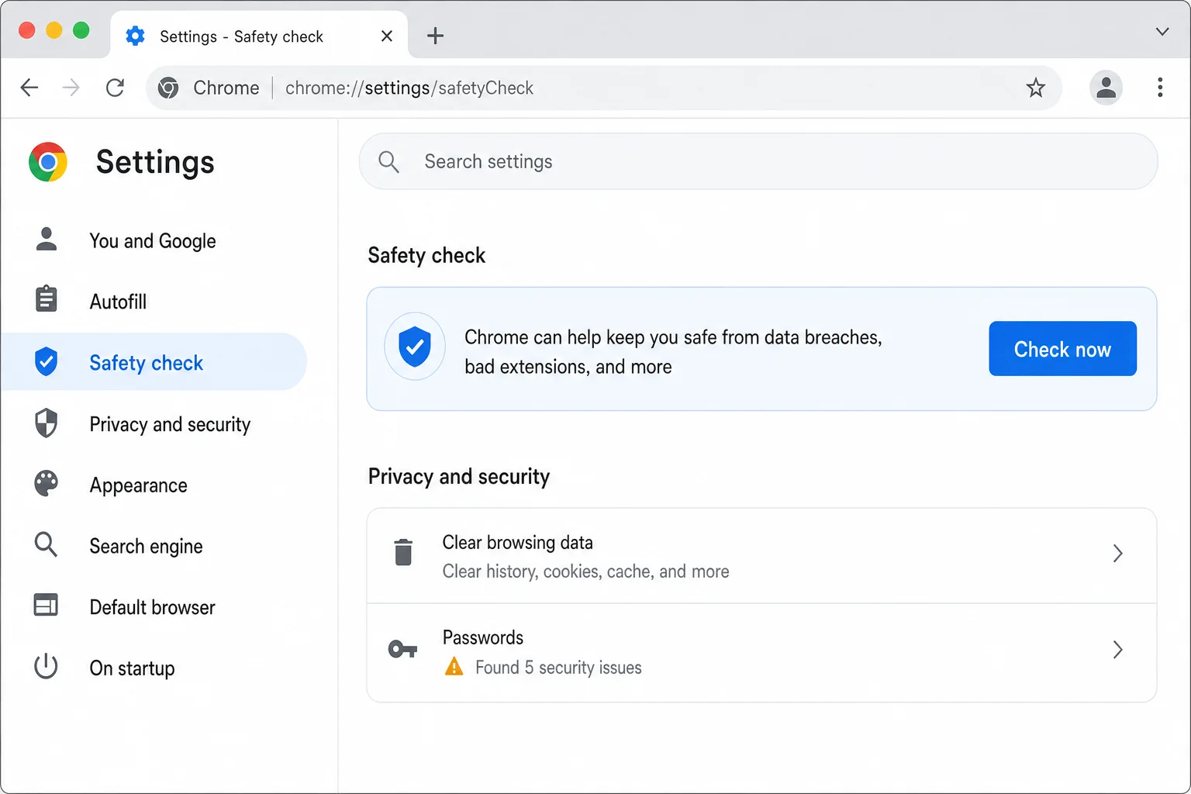
Task: Click 'Chrome can help keep you safe' text
Action: tap(673, 352)
